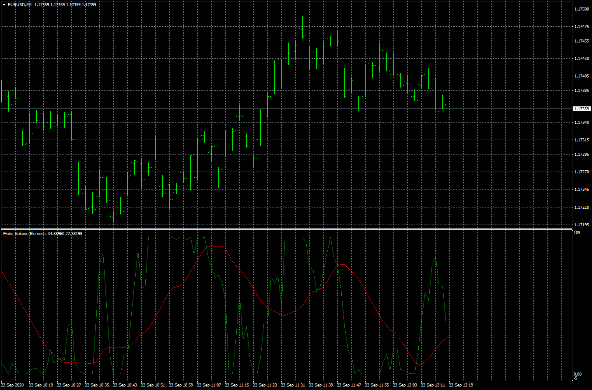
Task: Click the 22 Sep 11:39 time label
Action: coord(321,385)
